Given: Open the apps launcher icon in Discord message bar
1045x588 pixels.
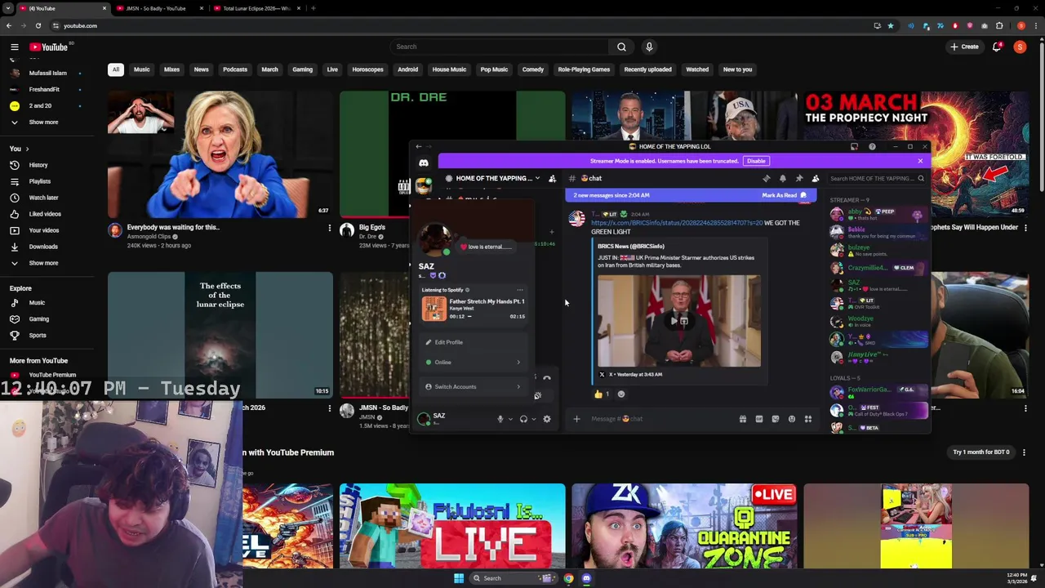Looking at the screenshot, I should (808, 419).
